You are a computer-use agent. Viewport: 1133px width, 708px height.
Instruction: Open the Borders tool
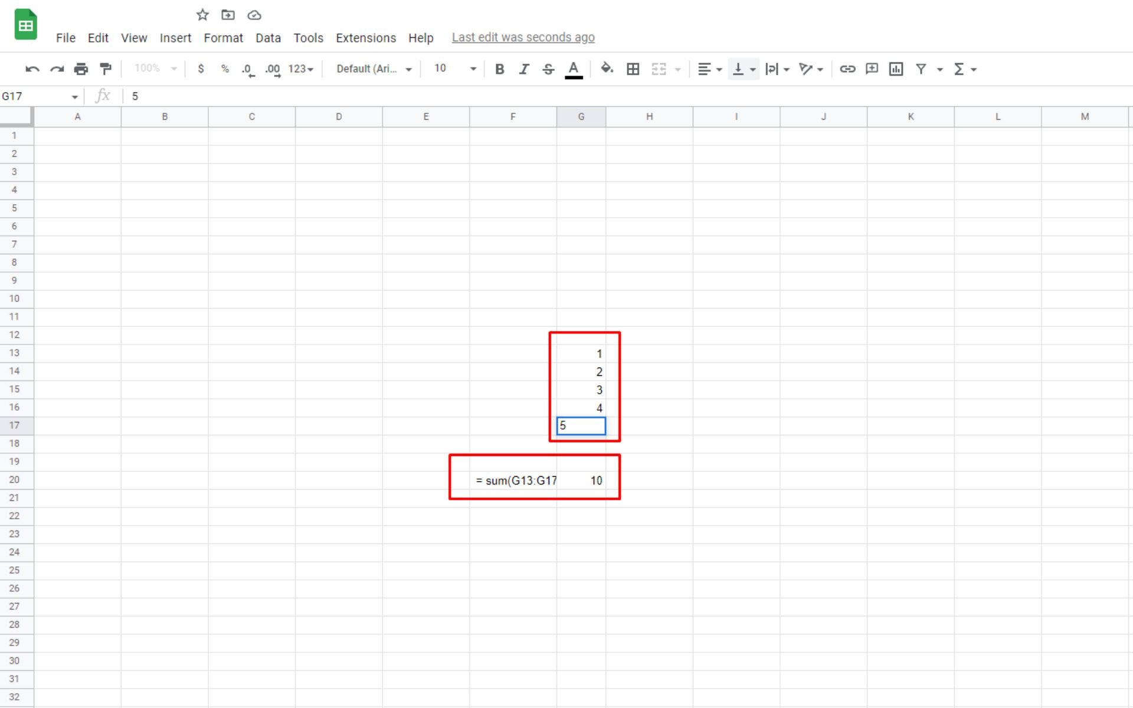click(633, 69)
